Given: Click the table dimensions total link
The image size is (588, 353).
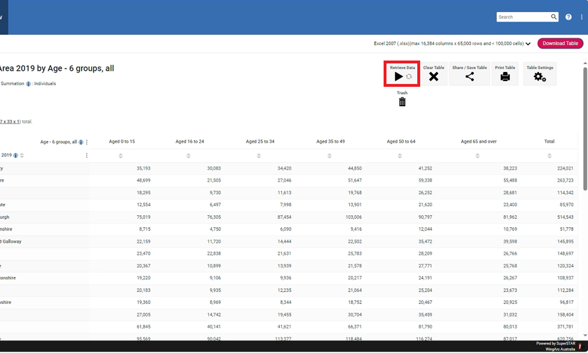Looking at the screenshot, I should (x=10, y=122).
